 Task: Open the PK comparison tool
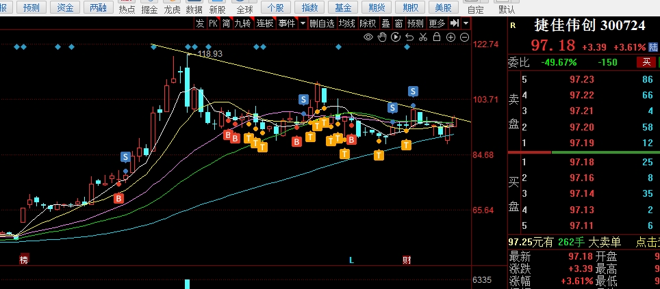point(214,23)
